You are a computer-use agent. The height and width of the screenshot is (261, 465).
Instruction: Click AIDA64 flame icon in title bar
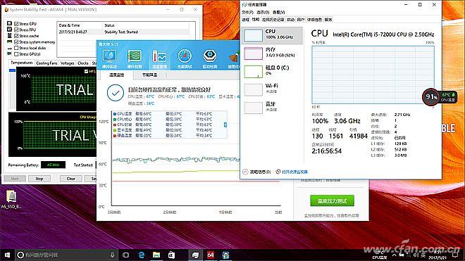pos(6,9)
